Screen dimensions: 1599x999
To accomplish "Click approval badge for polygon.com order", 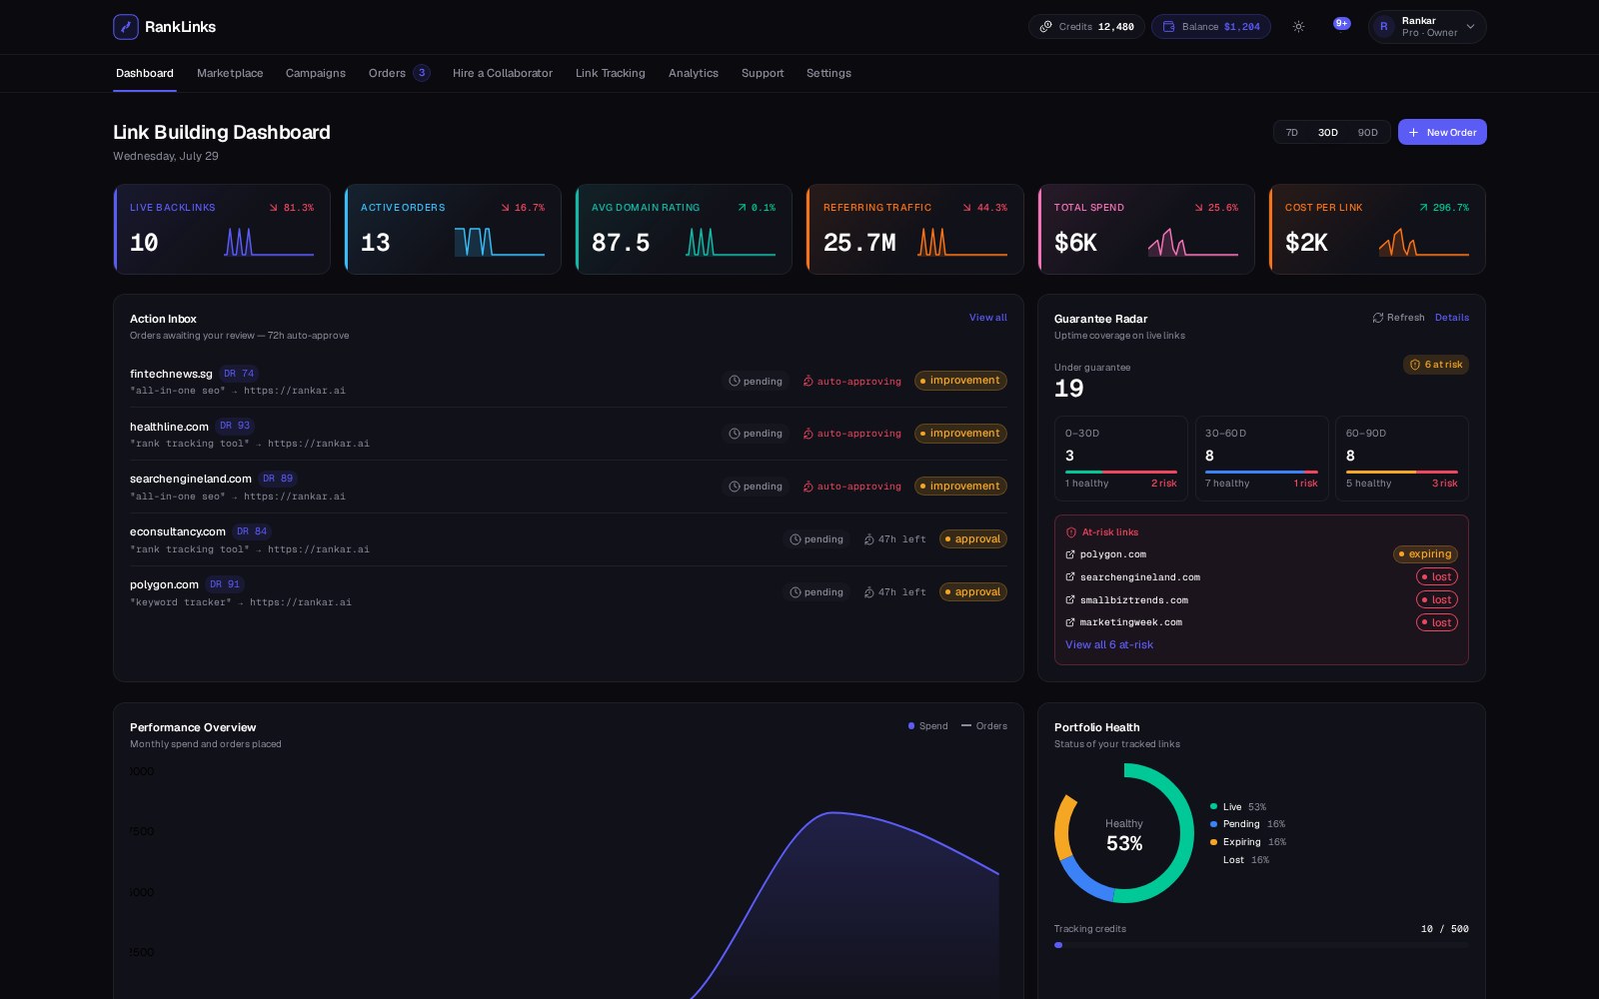I will pos(973,592).
